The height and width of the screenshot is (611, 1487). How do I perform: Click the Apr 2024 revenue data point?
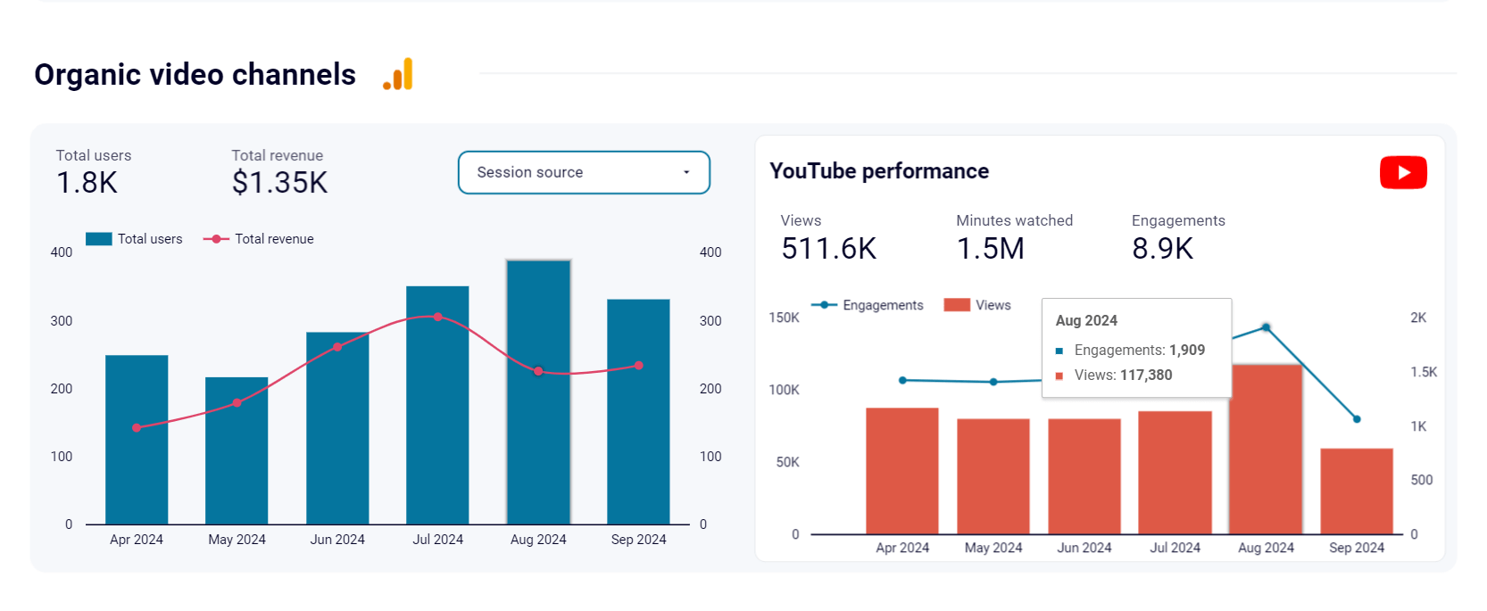tap(137, 427)
